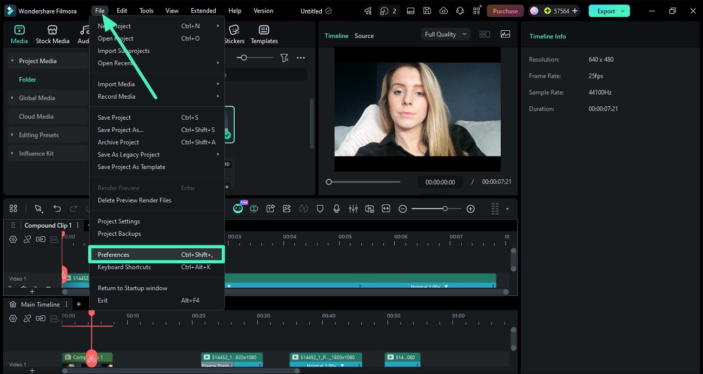
Task: Choose the select arrow tool in timeline toolbar
Action: [38, 208]
